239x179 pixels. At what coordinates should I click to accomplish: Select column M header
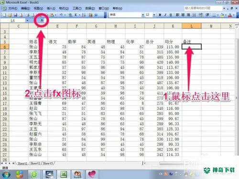[211, 26]
